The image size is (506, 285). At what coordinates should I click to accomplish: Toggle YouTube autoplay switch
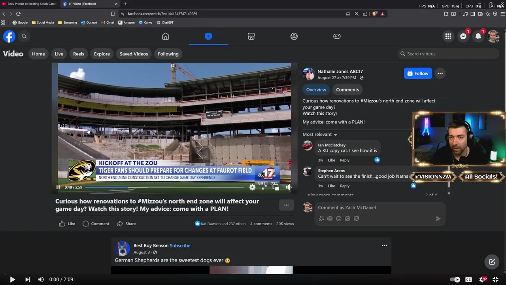pyautogui.click(x=455, y=279)
